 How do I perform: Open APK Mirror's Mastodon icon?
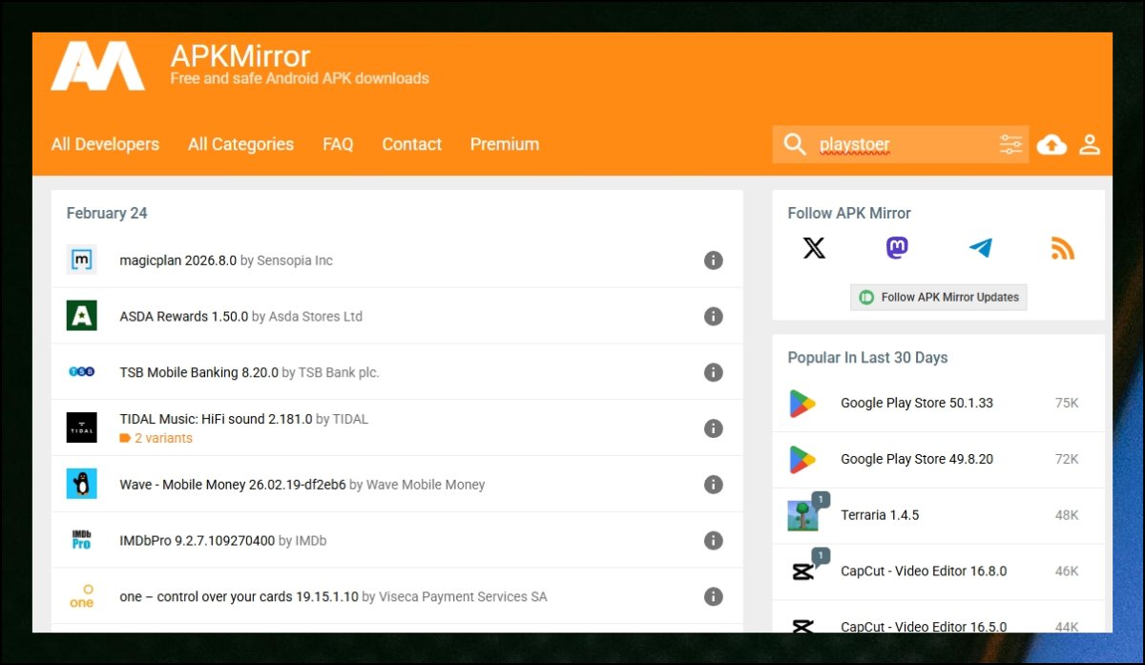(897, 249)
